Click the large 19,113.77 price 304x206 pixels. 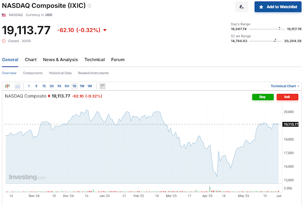point(26,30)
